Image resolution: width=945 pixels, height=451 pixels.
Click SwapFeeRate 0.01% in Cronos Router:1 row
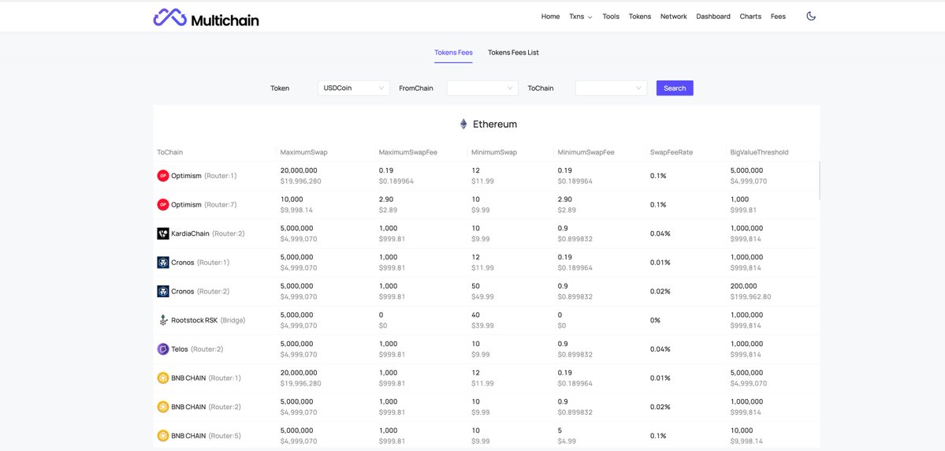(660, 263)
